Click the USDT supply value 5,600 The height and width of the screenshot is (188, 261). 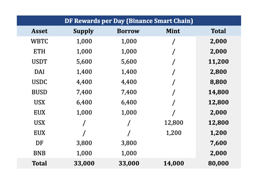(84, 62)
